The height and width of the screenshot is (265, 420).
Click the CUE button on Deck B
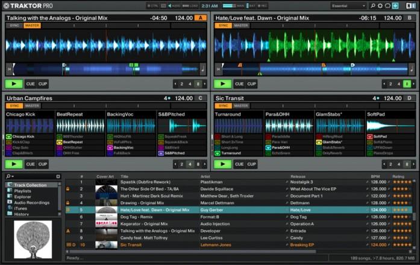point(239,84)
